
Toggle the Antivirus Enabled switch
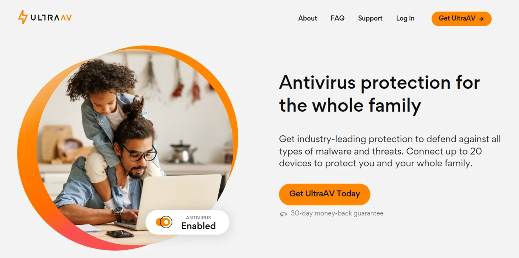click(164, 222)
